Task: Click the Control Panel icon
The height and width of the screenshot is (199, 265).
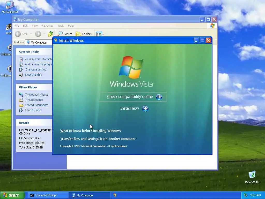Action: tap(21, 110)
